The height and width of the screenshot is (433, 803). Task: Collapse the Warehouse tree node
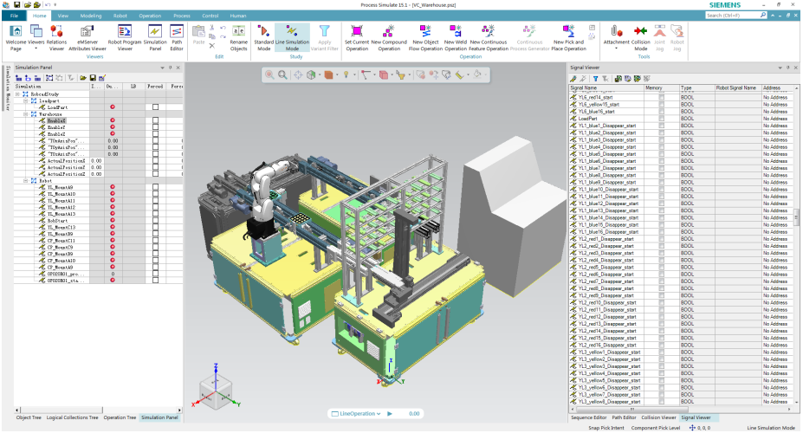click(26, 113)
